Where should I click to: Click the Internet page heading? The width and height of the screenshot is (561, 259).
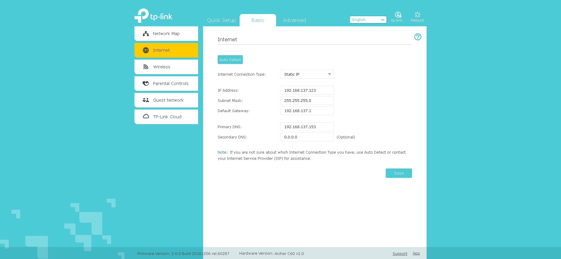click(227, 39)
